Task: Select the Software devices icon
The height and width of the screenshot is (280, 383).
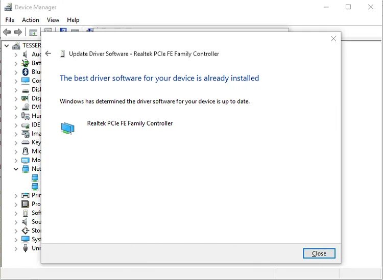Action: (x=26, y=213)
